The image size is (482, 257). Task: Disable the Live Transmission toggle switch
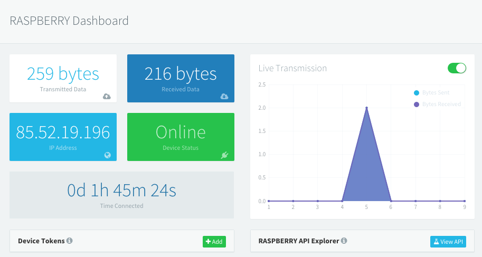tap(457, 68)
